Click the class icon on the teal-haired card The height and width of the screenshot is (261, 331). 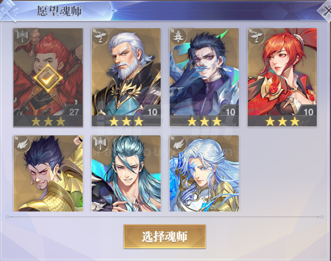[x=100, y=144]
